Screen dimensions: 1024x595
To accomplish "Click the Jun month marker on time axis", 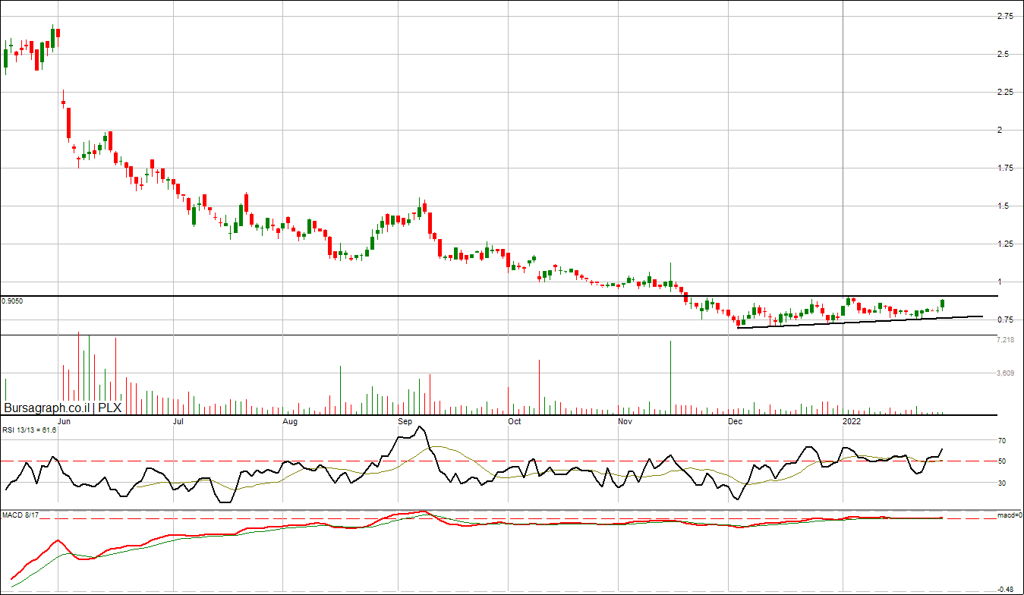I will (x=65, y=420).
